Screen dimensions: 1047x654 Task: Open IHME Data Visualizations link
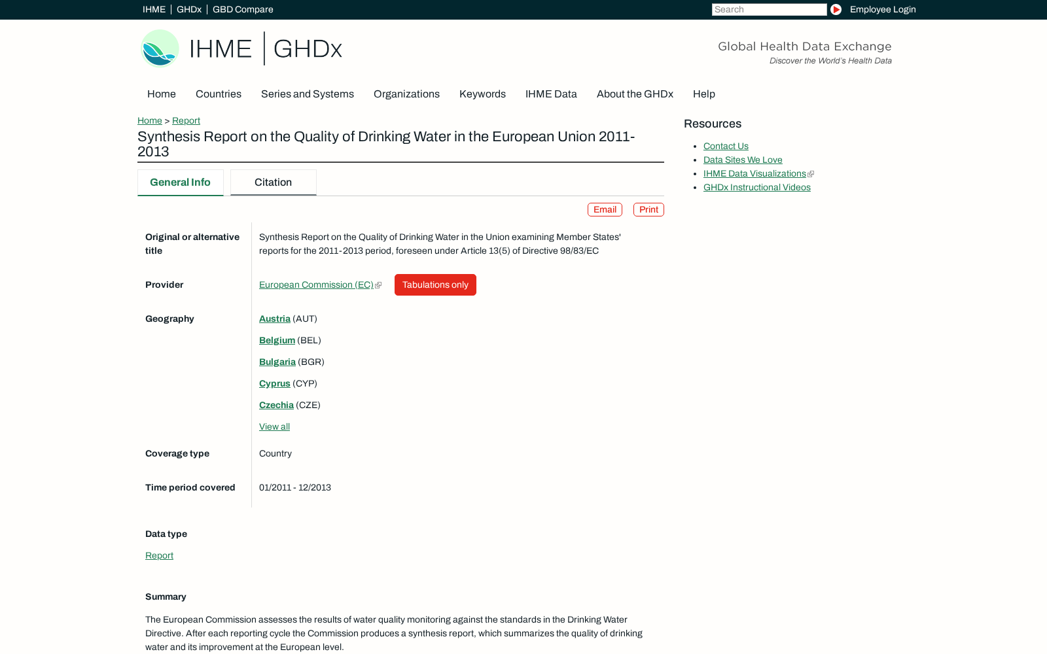point(754,173)
